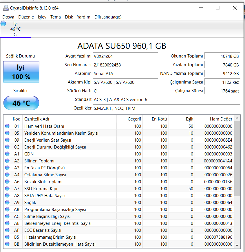
Task: Click the Ham Değer column header
Action: [x=221, y=119]
